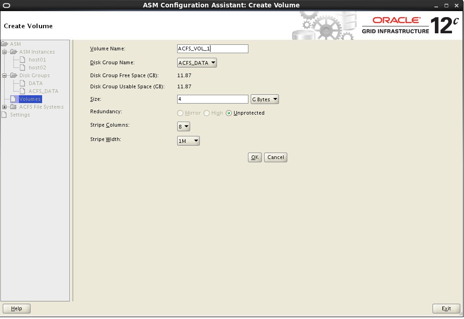The image size is (464, 319).
Task: Select ACFS_DATA in the navigation tree
Action: pos(43,91)
